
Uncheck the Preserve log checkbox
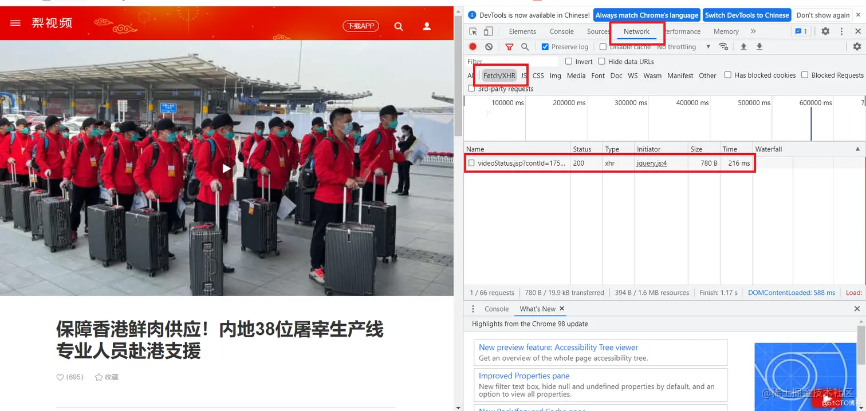pyautogui.click(x=545, y=47)
